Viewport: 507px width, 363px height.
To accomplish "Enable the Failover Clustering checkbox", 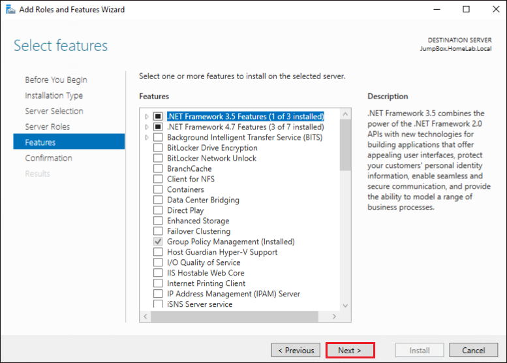I will click(x=158, y=231).
